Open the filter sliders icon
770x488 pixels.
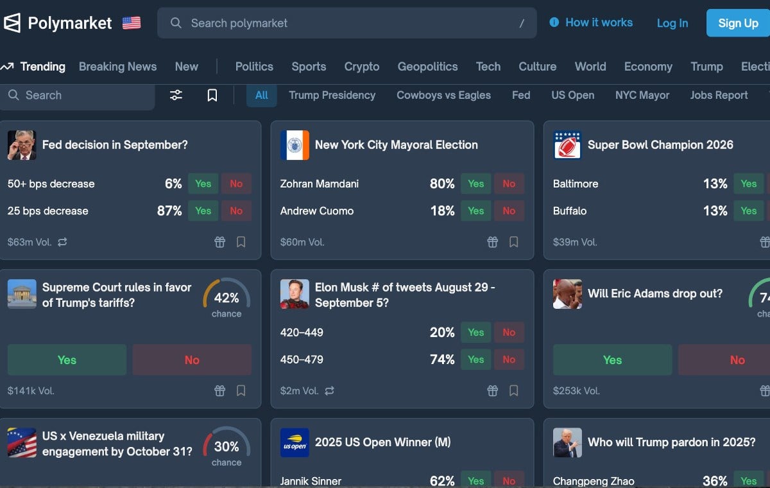(176, 95)
